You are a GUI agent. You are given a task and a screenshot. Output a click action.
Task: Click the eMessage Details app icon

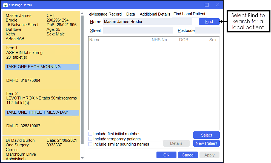(5, 5)
